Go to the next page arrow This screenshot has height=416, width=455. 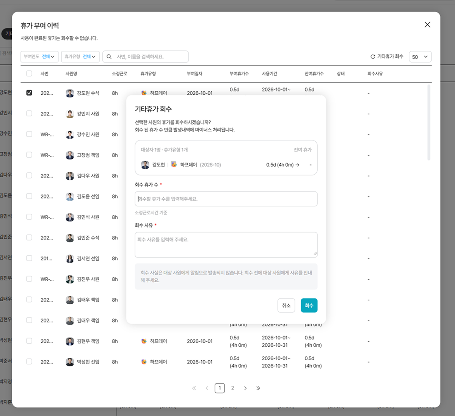point(245,388)
